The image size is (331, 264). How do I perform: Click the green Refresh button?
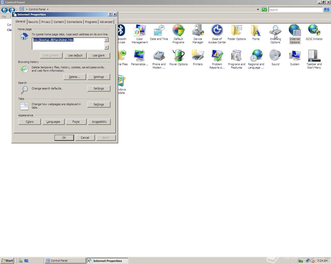point(264,10)
